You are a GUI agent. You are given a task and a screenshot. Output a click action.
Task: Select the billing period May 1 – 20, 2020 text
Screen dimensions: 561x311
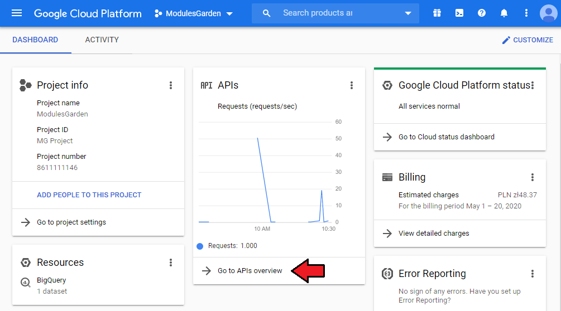460,206
